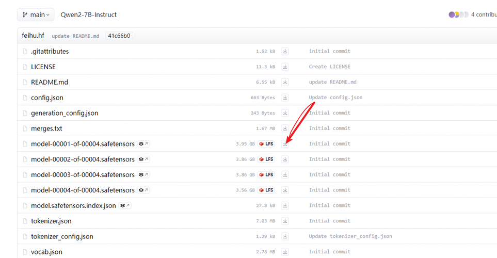Download model-00002-of-00004.safetensors file
497x258 pixels.
(285, 159)
